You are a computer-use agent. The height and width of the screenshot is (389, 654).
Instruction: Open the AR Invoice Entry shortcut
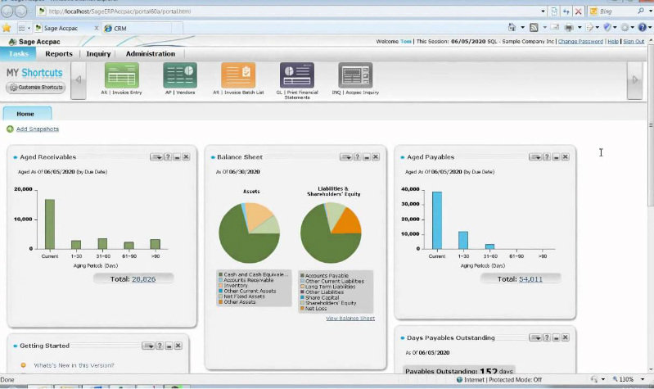[x=121, y=75]
